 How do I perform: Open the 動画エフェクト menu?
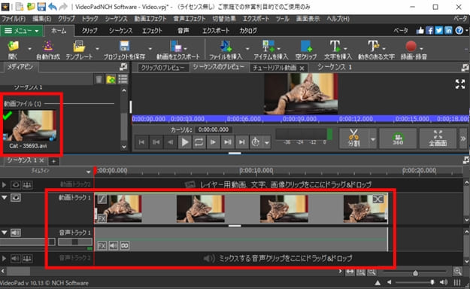150,19
